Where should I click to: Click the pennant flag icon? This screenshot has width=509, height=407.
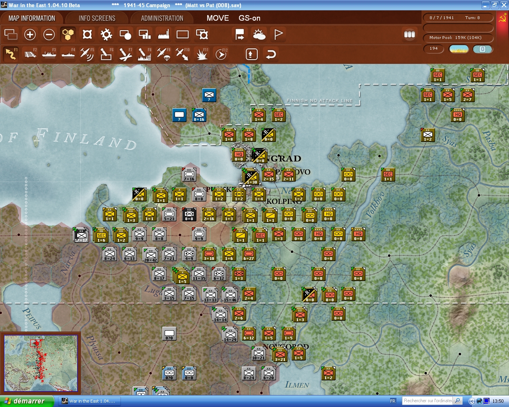pyautogui.click(x=278, y=35)
